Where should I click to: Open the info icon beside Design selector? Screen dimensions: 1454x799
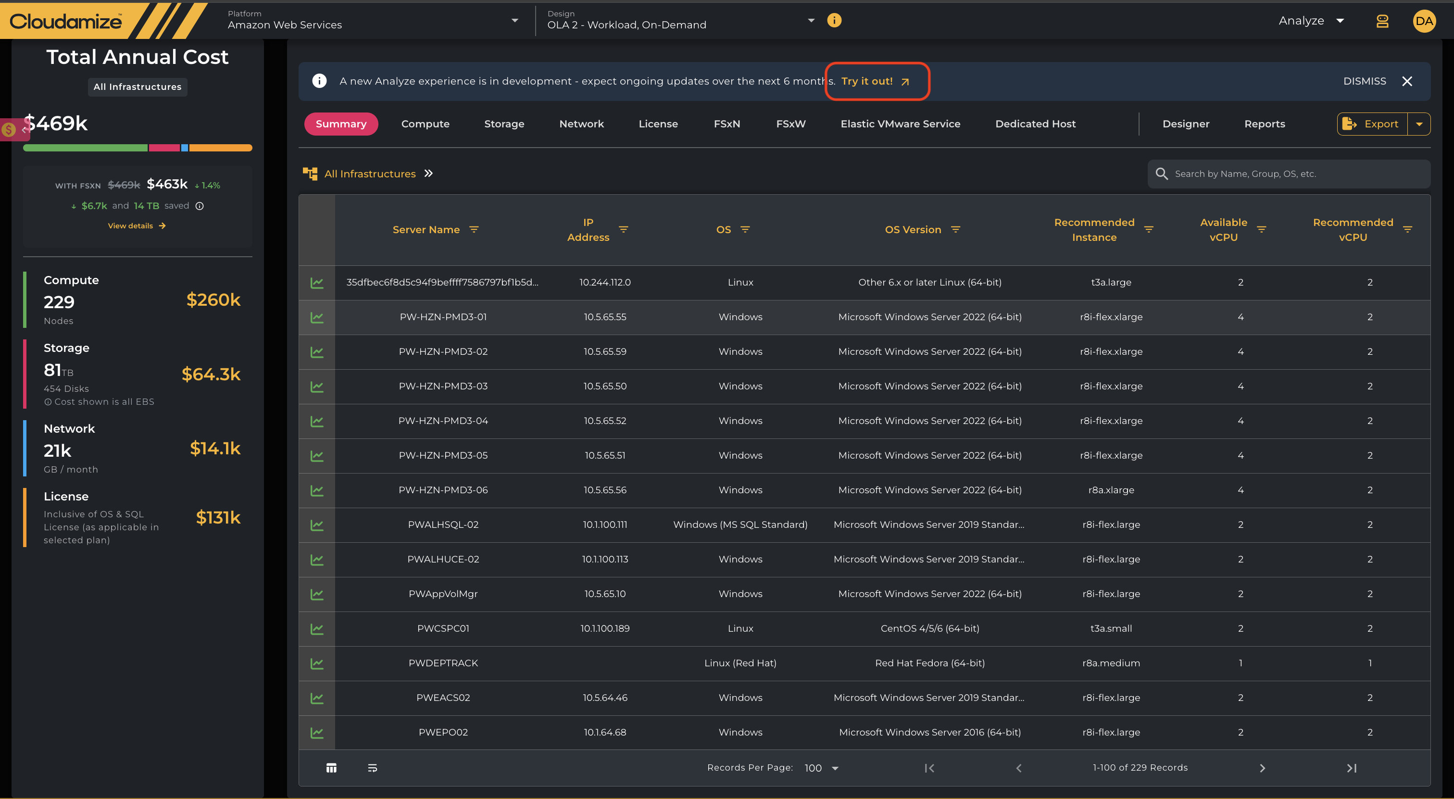tap(834, 21)
